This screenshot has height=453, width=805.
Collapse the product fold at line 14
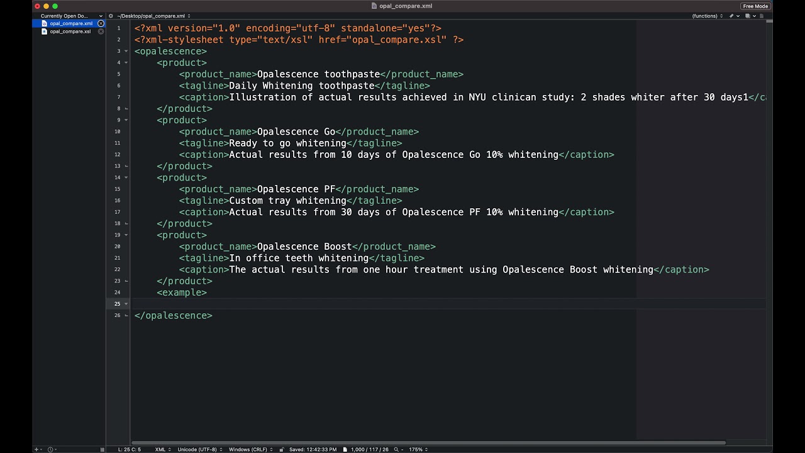[126, 177]
